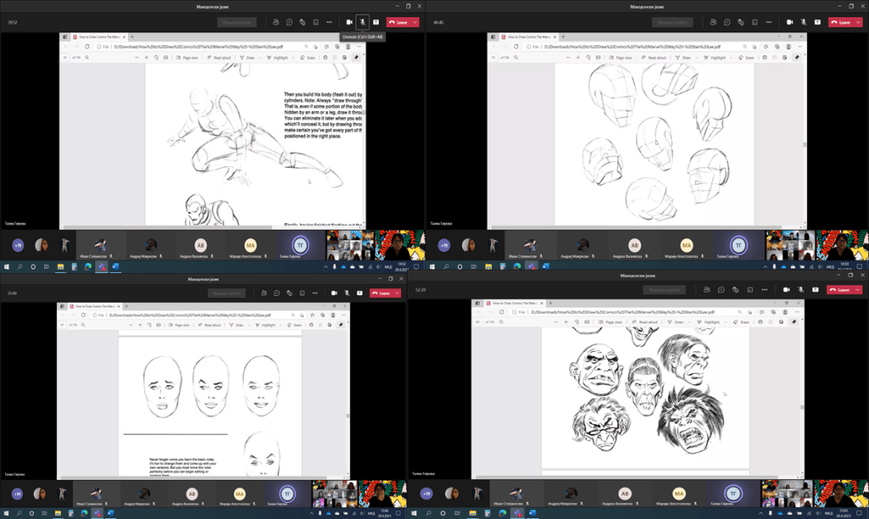Open reactions icon in the bottom-right meeting

click(735, 290)
